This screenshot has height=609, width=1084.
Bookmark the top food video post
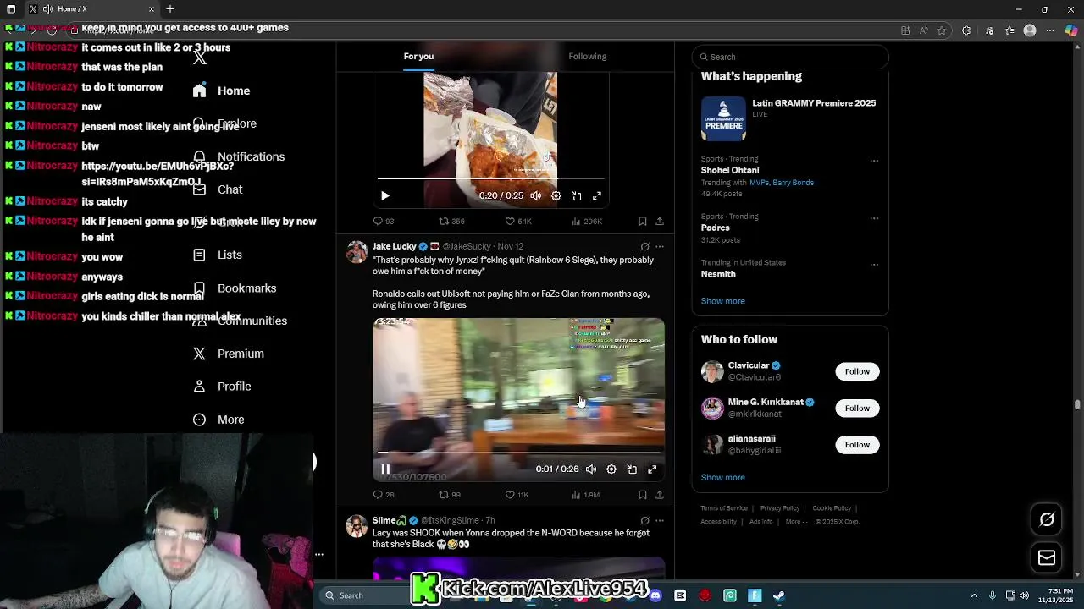643,221
